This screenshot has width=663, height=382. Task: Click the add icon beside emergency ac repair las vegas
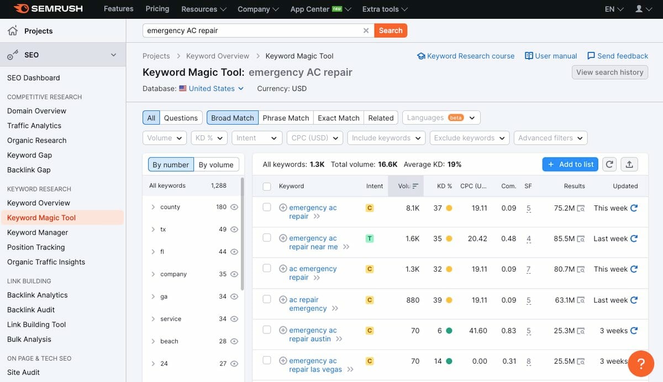pos(283,361)
